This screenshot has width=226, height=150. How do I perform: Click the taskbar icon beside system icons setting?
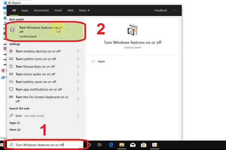[11, 59]
